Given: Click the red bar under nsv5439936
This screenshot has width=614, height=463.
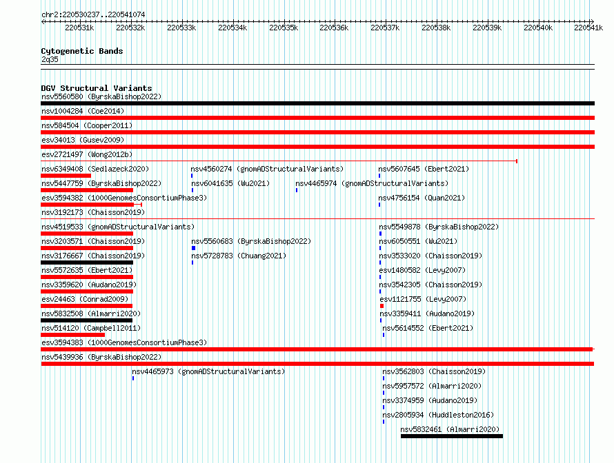Looking at the screenshot, I should point(317,364).
